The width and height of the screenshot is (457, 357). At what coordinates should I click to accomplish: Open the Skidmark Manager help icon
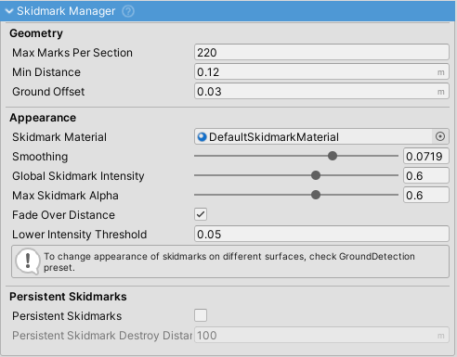coord(128,11)
